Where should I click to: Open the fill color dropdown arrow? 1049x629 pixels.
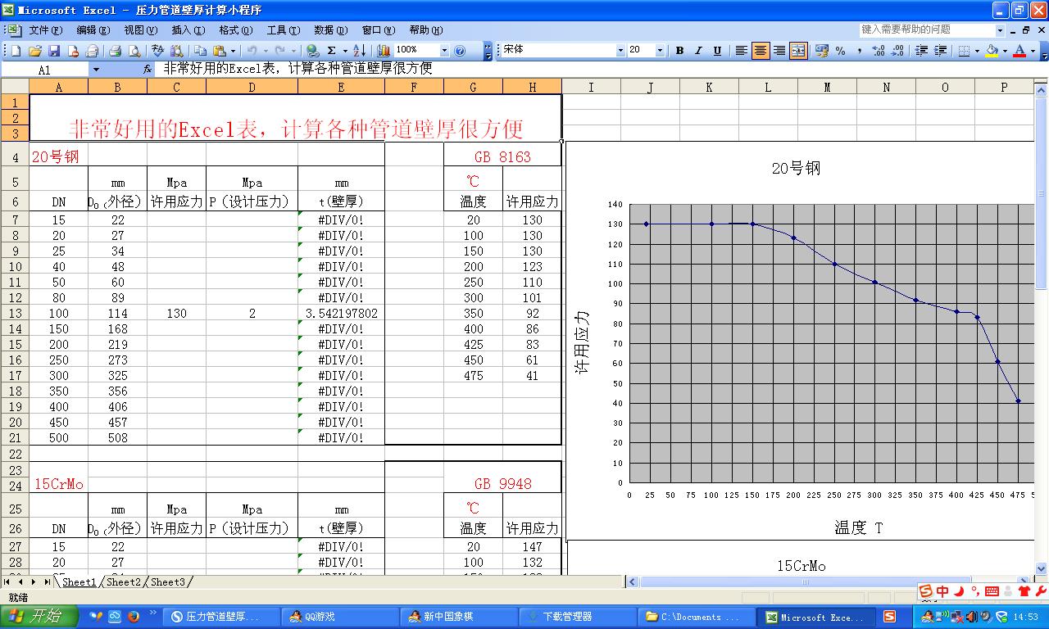tap(1005, 51)
